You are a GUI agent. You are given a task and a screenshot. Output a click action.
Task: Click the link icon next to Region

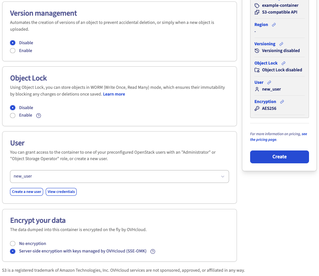coord(274,25)
